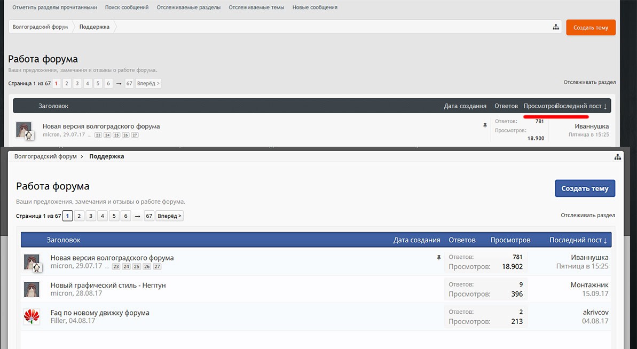
Task: Visit user Монтажник's profile
Action: pyautogui.click(x=589, y=285)
